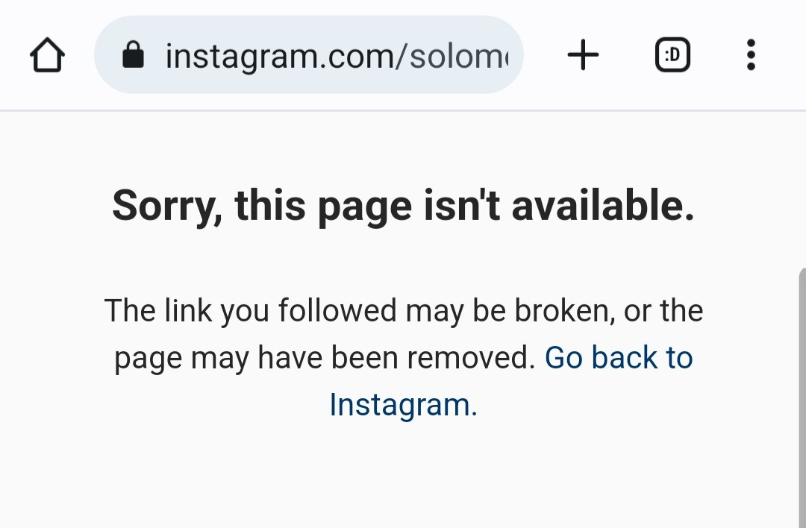Image resolution: width=806 pixels, height=528 pixels.
Task: Click the page scrollbar on the right edge
Action: pyautogui.click(x=802, y=395)
